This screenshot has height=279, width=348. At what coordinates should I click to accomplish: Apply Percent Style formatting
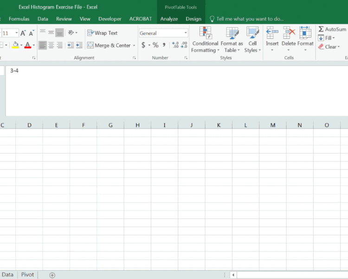click(x=155, y=45)
